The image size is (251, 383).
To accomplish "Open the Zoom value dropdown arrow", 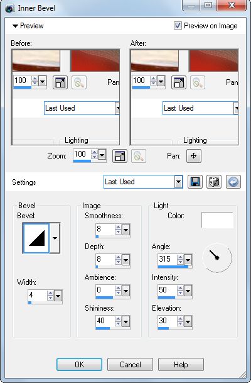I will click(102, 155).
